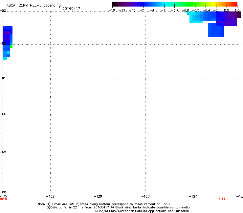243x213 pixels.
Task: Click the -126 longitude axis label
Action: (145, 196)
